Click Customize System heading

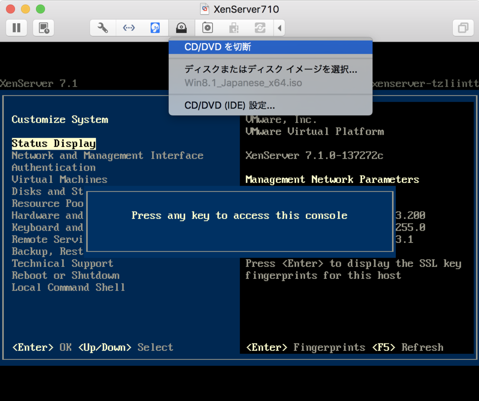click(x=60, y=119)
